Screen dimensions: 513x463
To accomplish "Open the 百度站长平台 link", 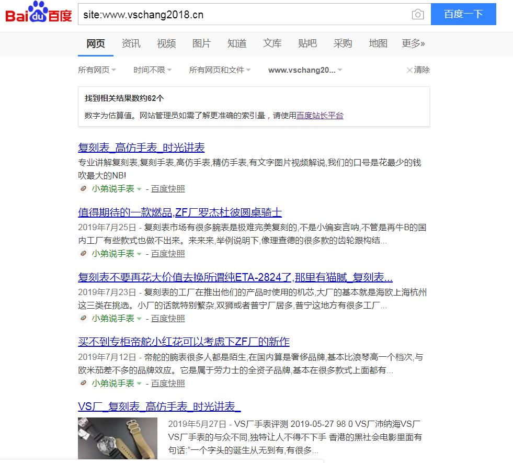I will (x=320, y=116).
